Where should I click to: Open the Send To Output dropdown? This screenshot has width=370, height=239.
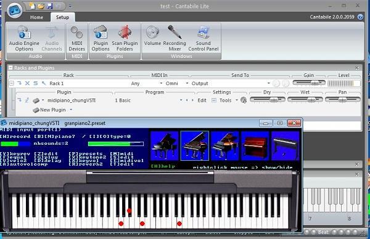click(268, 83)
